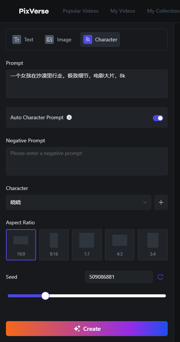180x342 pixels.
Task: Go to the My Videos tab
Action: click(x=123, y=11)
